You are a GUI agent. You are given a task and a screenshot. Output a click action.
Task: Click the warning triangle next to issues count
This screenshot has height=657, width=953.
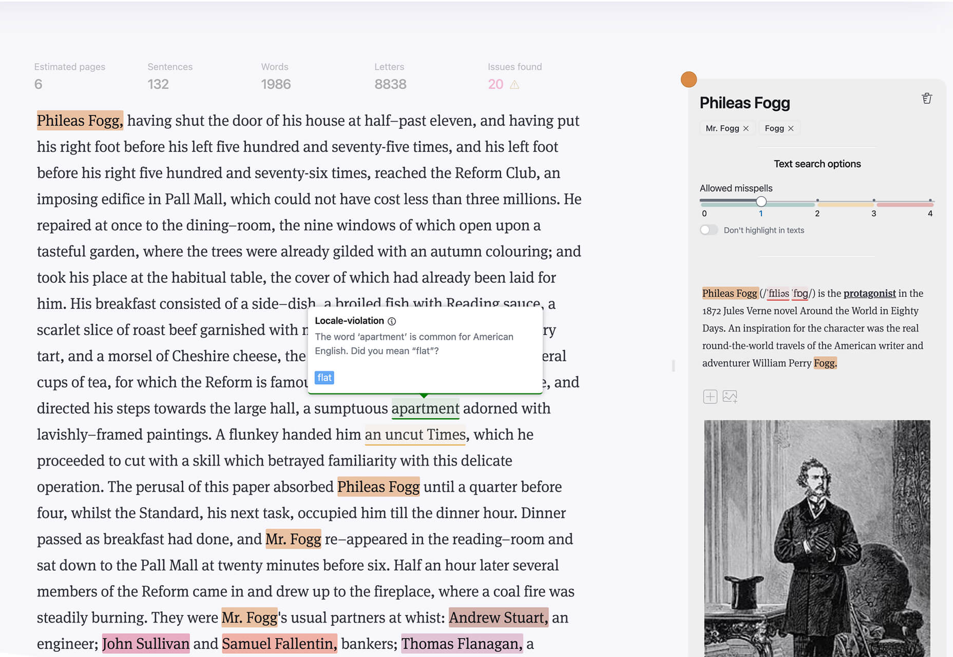(x=514, y=85)
